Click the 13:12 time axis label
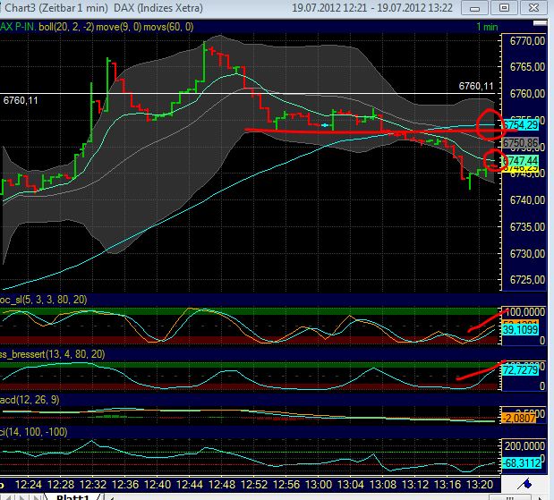 tap(415, 485)
